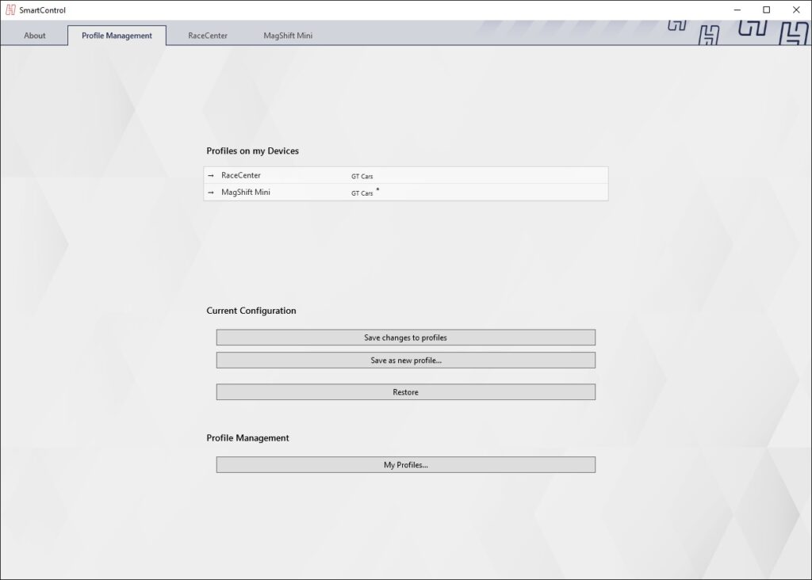Switch to the RaceCenter tab
812x580 pixels.
[x=208, y=36]
